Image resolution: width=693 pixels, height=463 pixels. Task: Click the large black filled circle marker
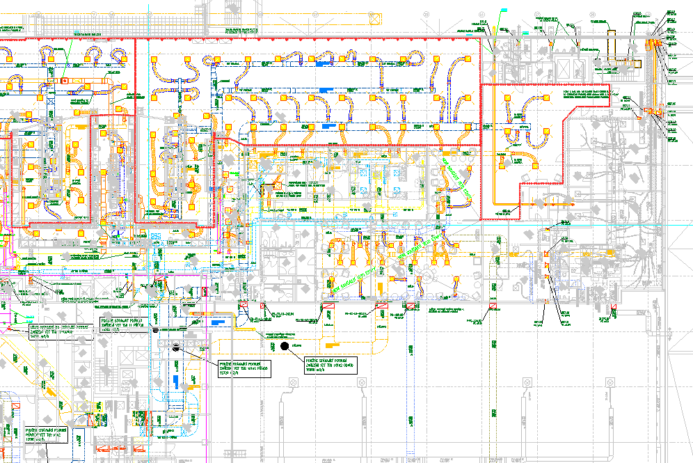285,345
